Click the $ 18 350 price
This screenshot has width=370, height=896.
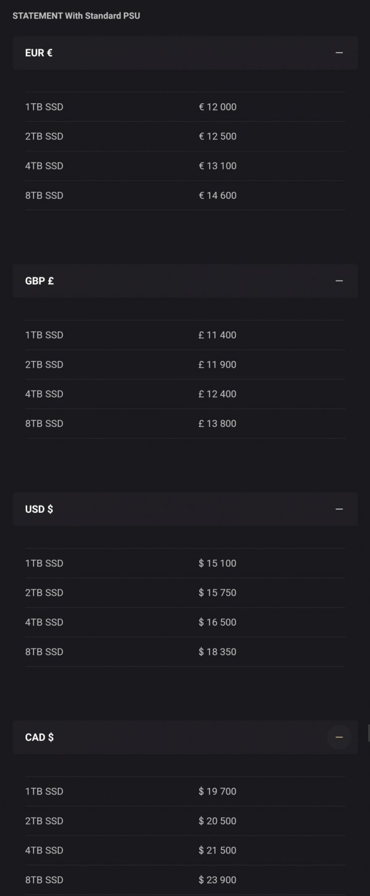(218, 651)
